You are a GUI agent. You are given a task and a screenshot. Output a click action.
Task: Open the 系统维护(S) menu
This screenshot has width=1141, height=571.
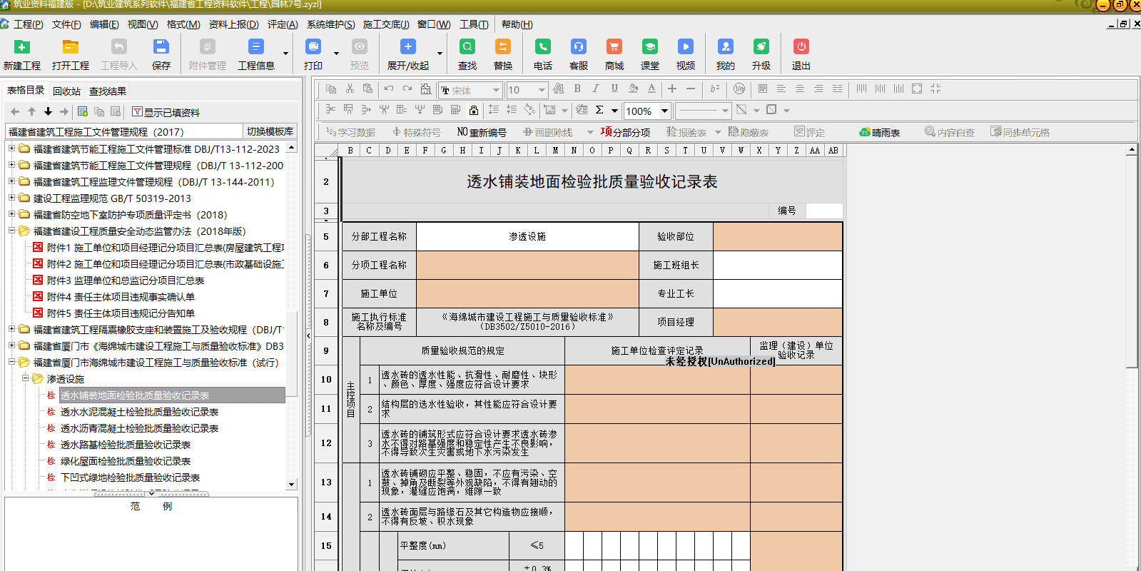point(330,24)
